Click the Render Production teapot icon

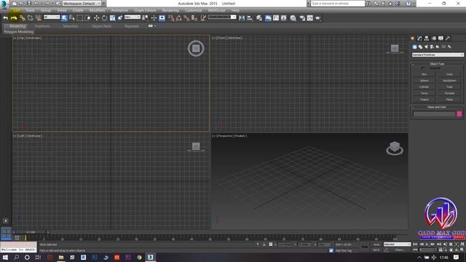tap(318, 18)
